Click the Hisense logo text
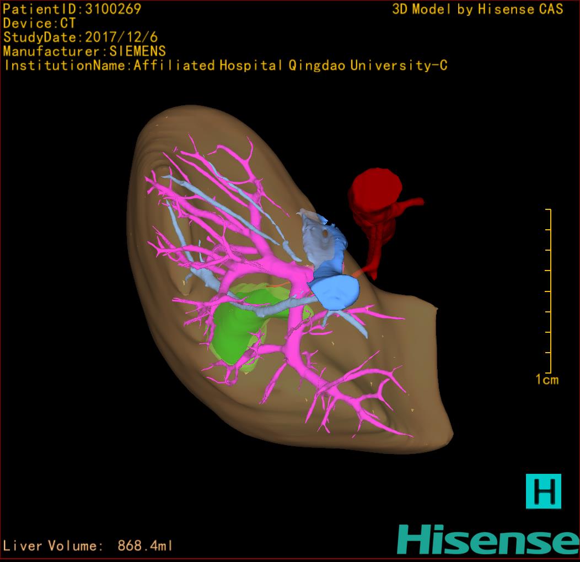 488,539
